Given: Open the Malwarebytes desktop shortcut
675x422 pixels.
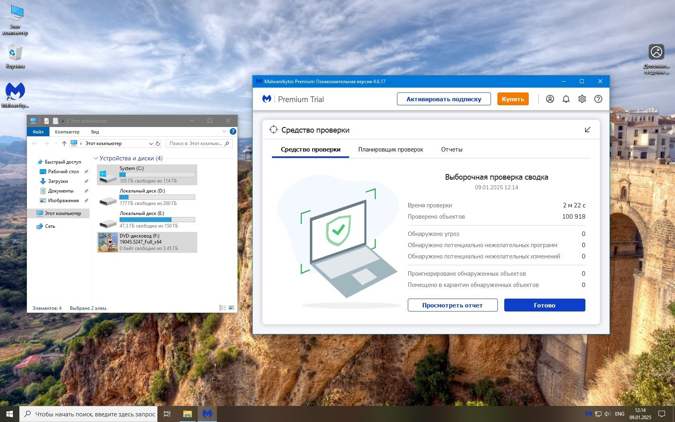Looking at the screenshot, I should (x=15, y=95).
